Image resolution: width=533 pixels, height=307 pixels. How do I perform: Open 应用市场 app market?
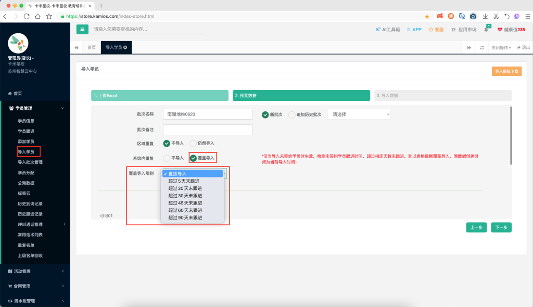464,30
